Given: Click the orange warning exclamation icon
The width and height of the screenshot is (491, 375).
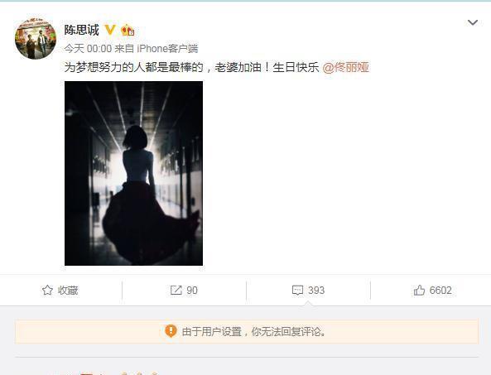Looking at the screenshot, I should tap(171, 331).
